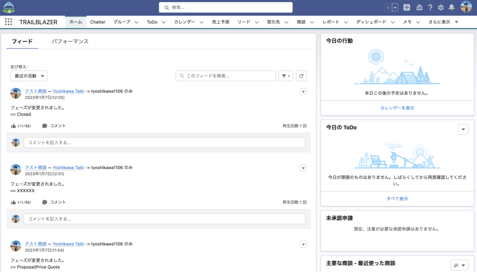Open Trailhead help cloud icon
Viewport: 477px width, 272px height.
[419, 7]
